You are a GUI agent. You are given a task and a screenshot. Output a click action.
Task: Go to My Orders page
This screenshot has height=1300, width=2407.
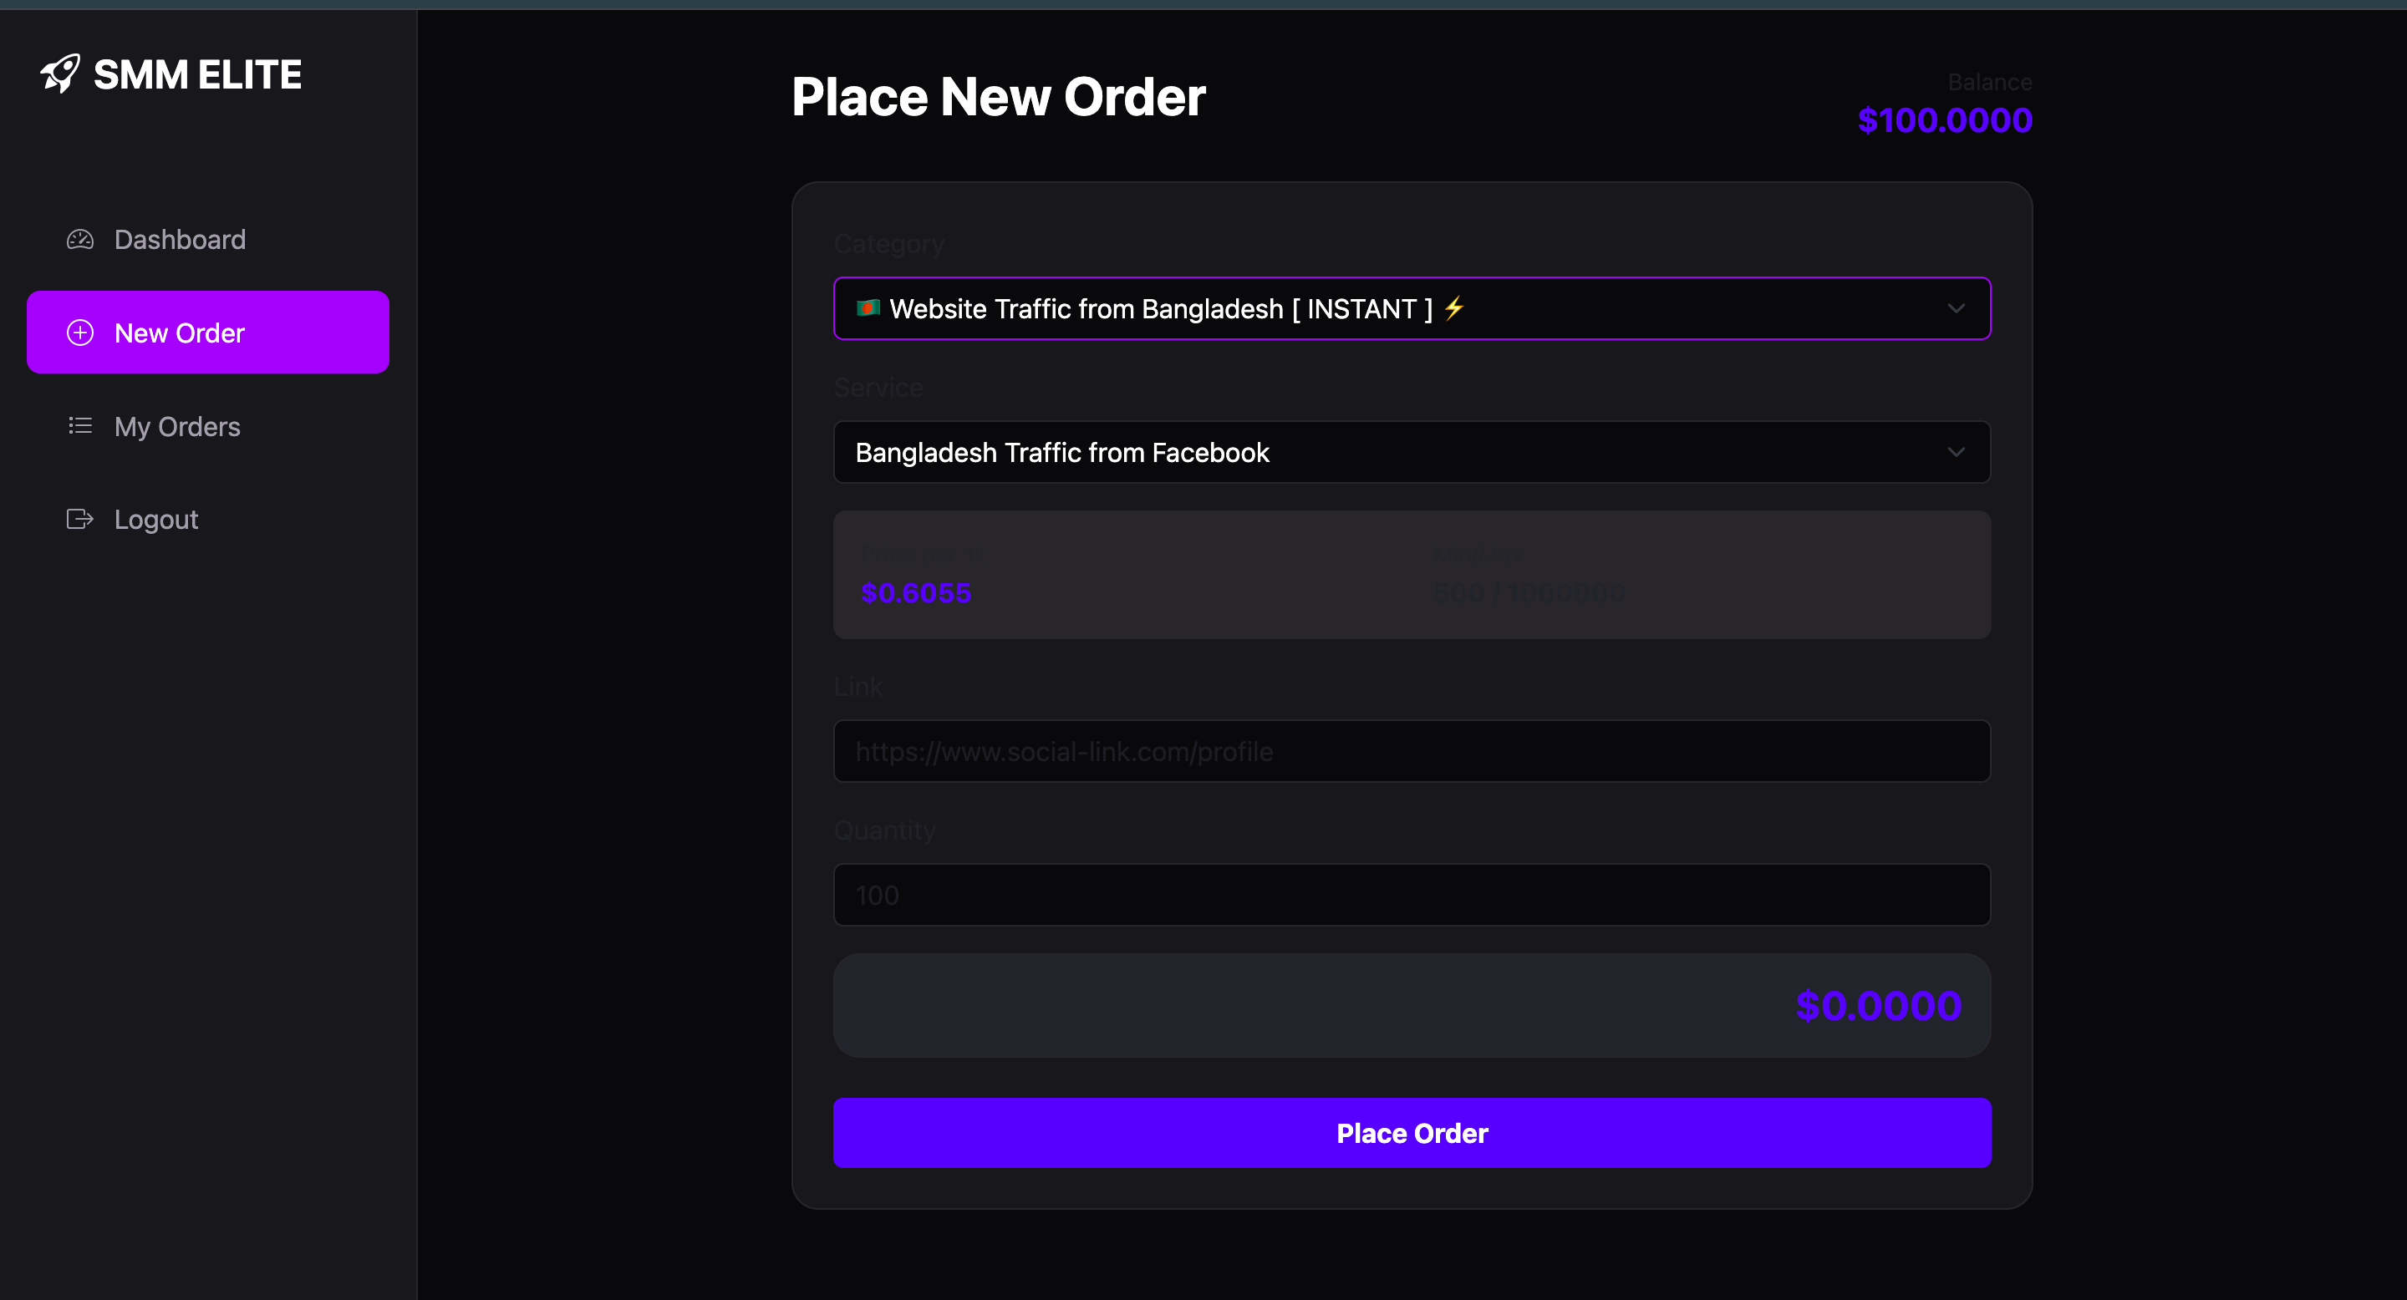(177, 427)
